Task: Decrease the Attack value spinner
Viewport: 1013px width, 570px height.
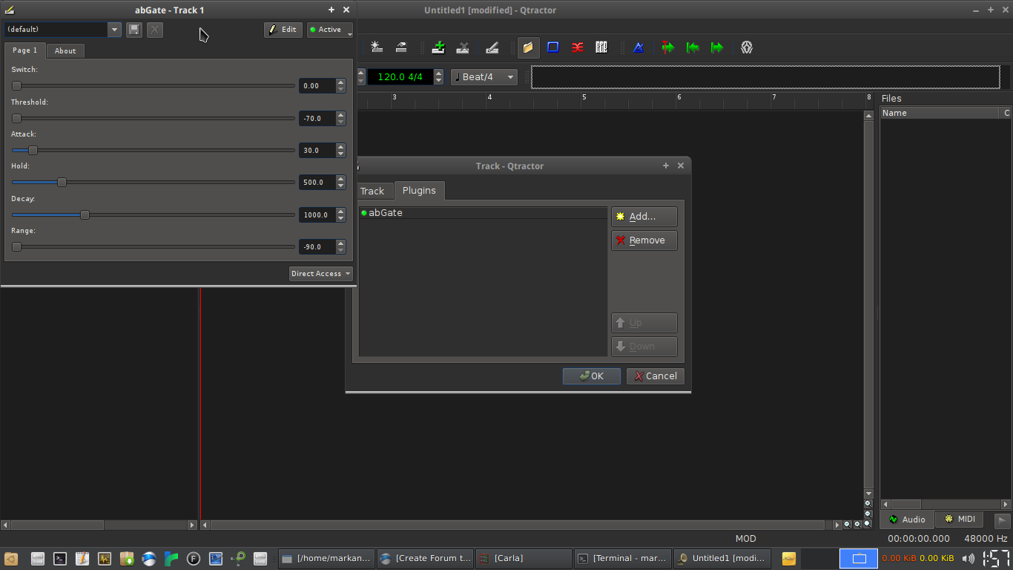Action: click(x=341, y=154)
